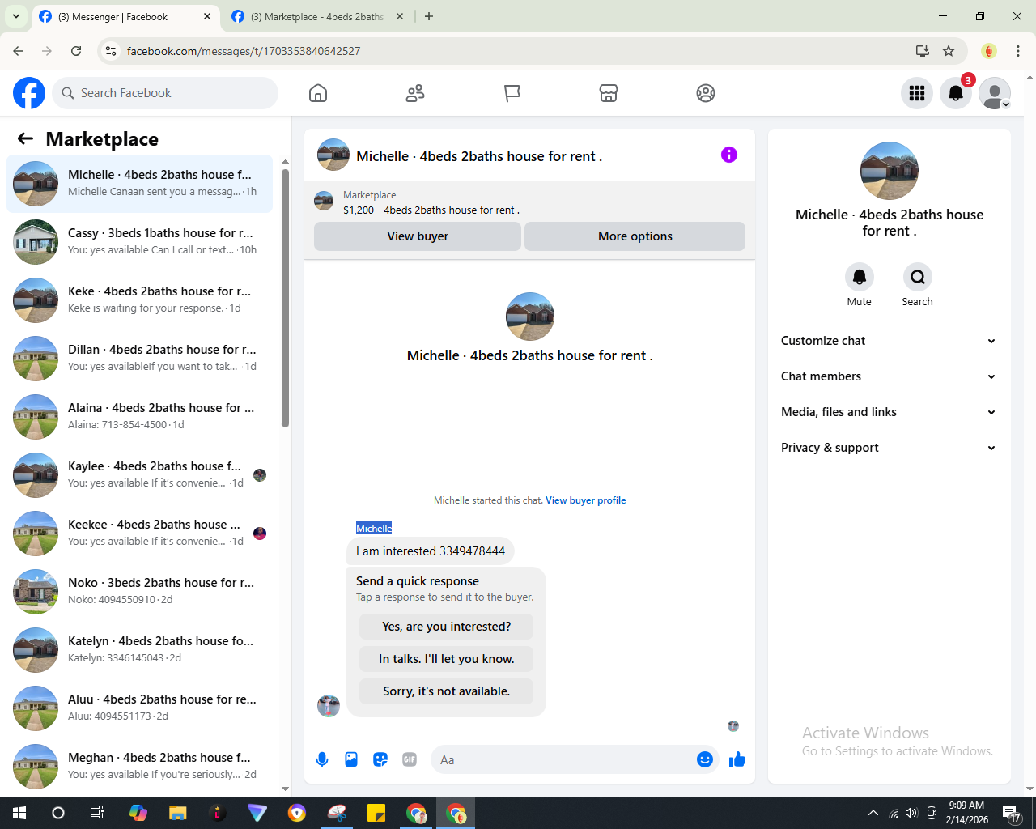Open Chrome three-dot menu
Screen dimensions: 1036x829
tap(1018, 51)
